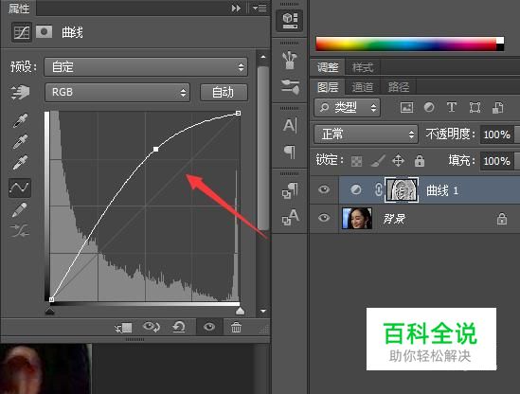Screen dimensions: 520x394
Task: Toggle lock position
Action: (x=398, y=161)
